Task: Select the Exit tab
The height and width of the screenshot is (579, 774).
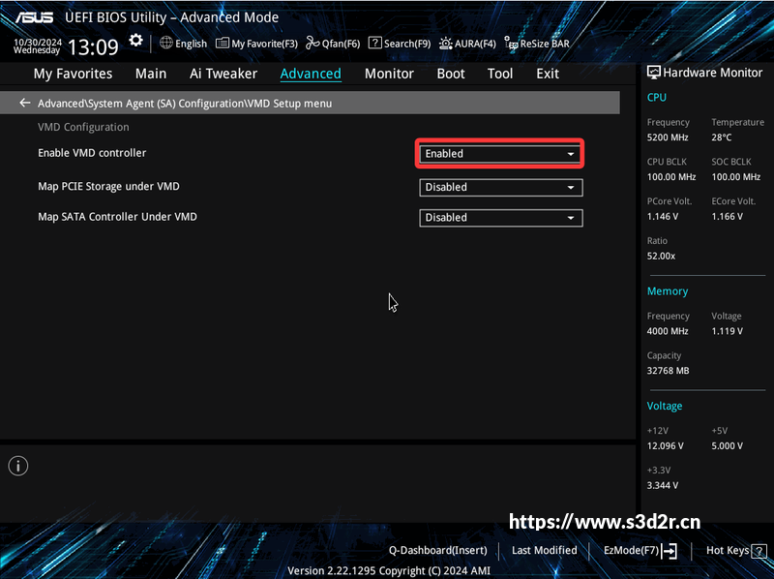Action: point(548,74)
